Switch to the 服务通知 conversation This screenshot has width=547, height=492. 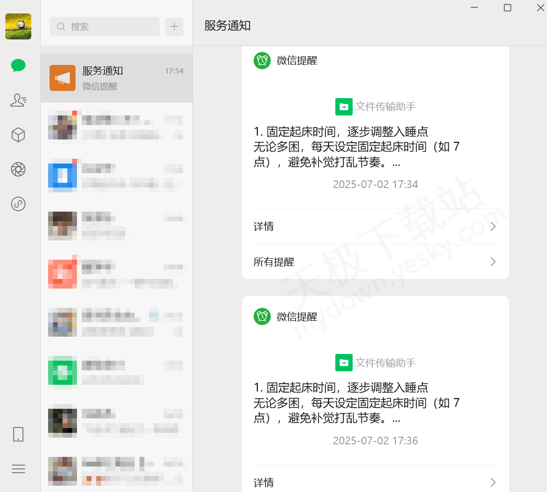tap(116, 77)
